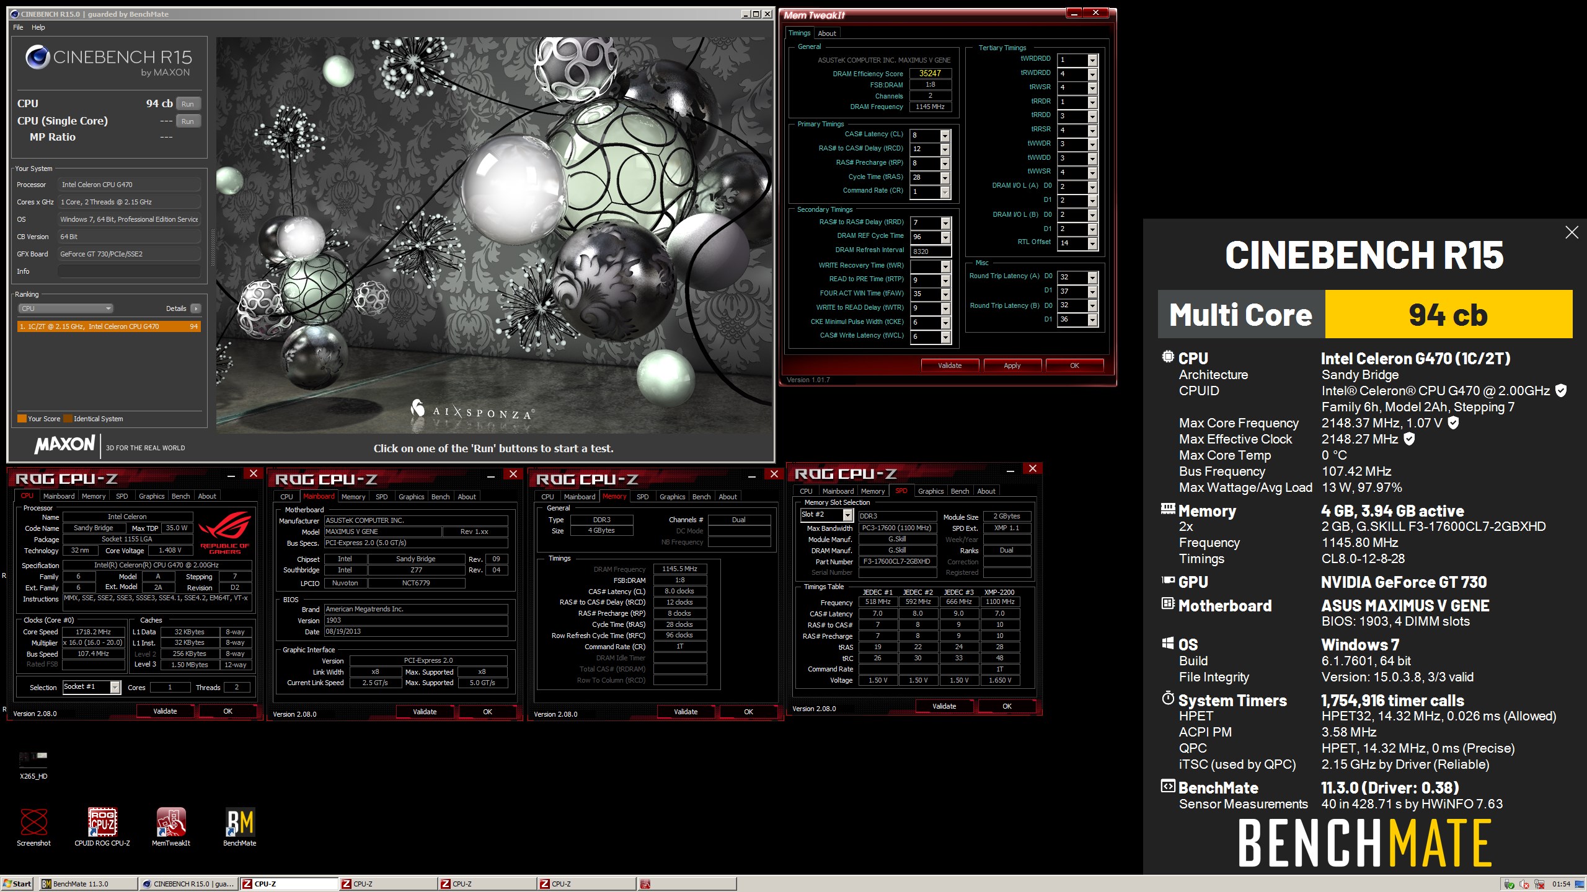The height and width of the screenshot is (892, 1587).
Task: Open Graphics tab in the CPU-Z Mainboard window
Action: 411,497
